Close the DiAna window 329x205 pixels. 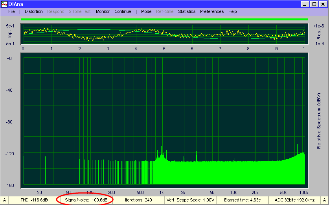pyautogui.click(x=323, y=4)
